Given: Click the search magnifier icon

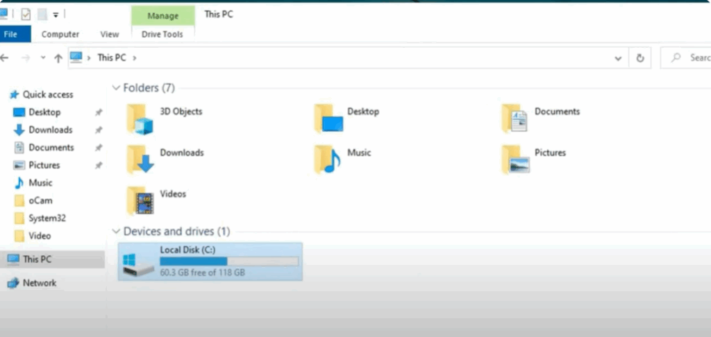Looking at the screenshot, I should (x=676, y=58).
